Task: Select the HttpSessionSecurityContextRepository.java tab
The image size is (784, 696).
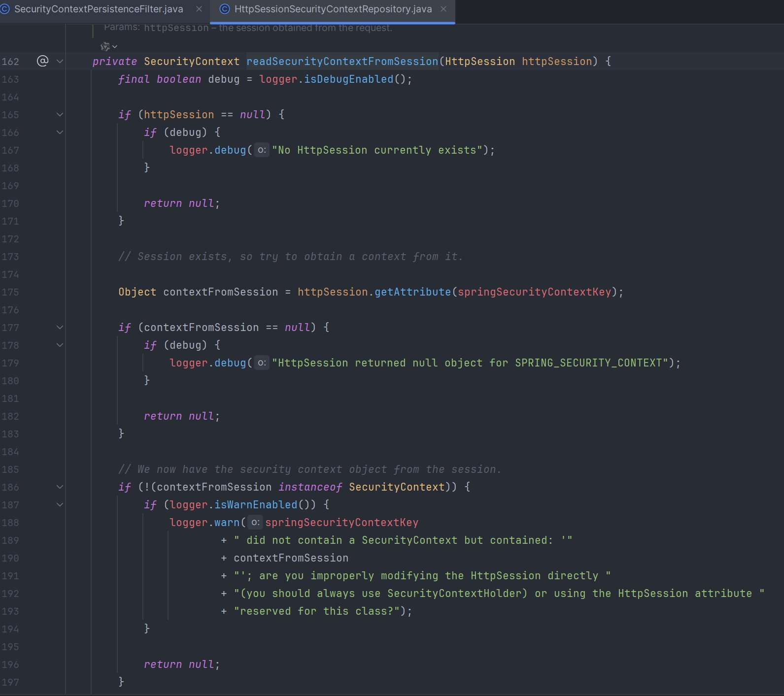Action: click(x=333, y=9)
